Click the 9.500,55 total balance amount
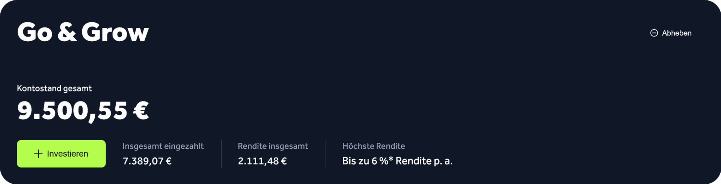 (x=72, y=111)
